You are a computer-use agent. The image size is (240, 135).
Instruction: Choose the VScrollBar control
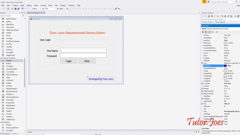(x=10, y=52)
